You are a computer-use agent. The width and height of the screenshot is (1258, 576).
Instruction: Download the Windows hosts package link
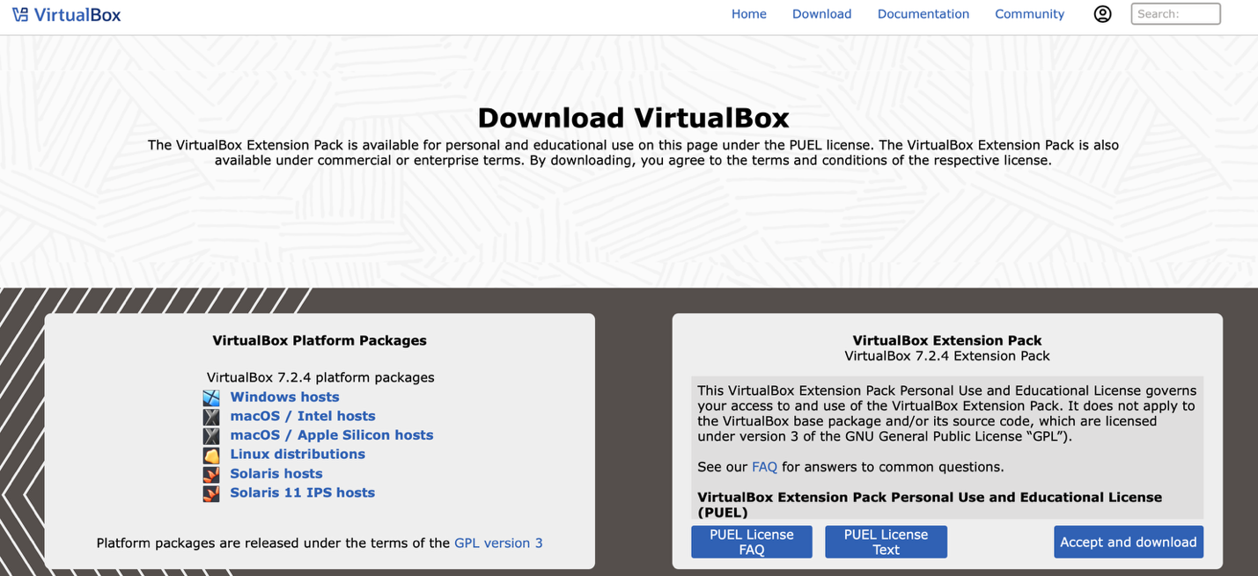284,397
